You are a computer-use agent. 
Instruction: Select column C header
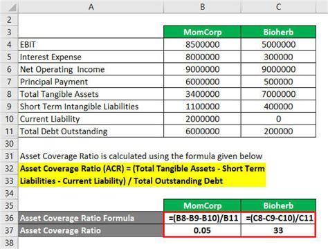[278, 7]
